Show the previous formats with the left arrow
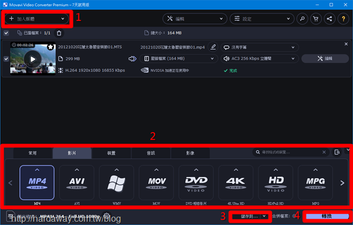353x225 pixels. pos(10,183)
